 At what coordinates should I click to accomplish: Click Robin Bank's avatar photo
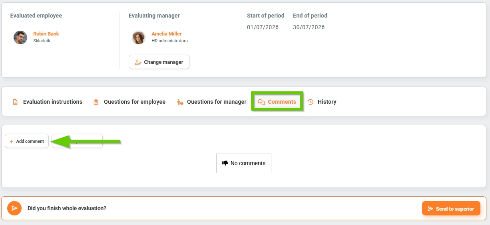point(20,37)
